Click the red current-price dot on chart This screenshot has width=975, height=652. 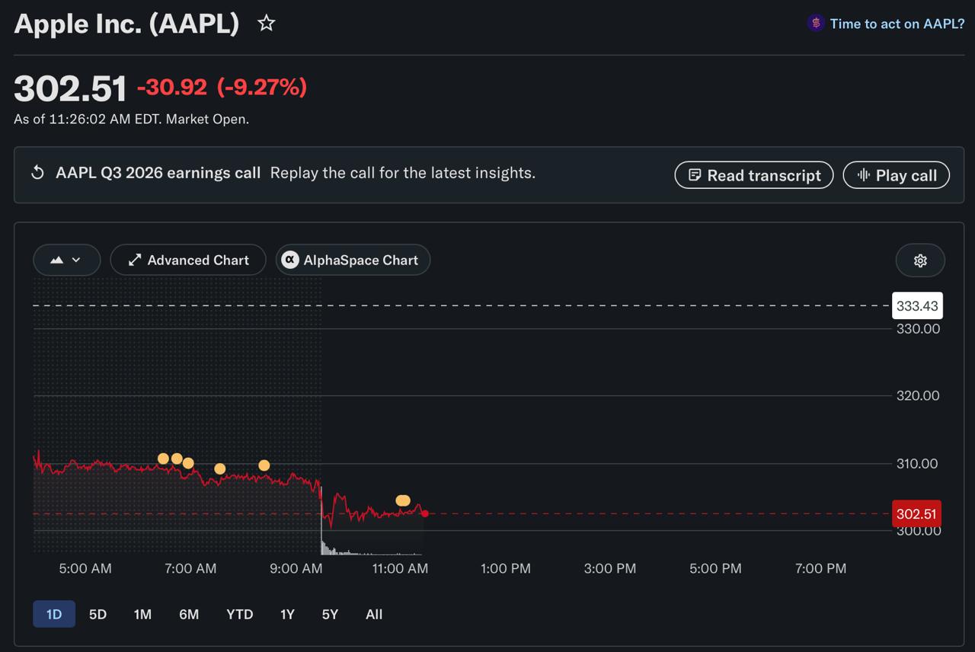coord(425,513)
